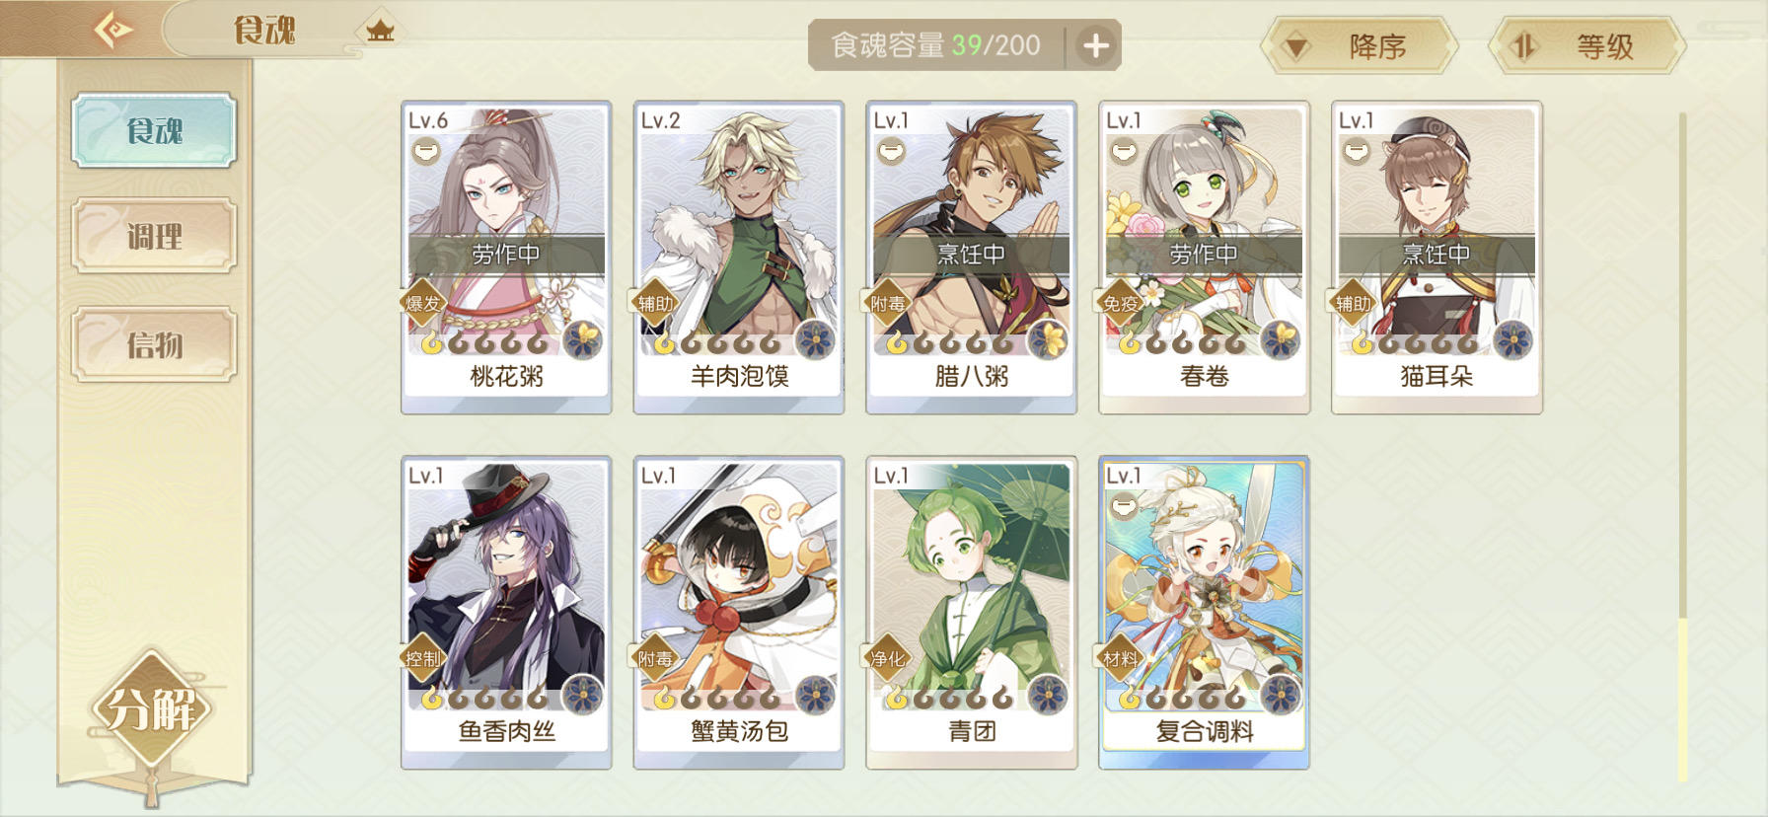Switch to the 食魂 tab
Viewport: 1768px width, 817px height.
tap(154, 130)
